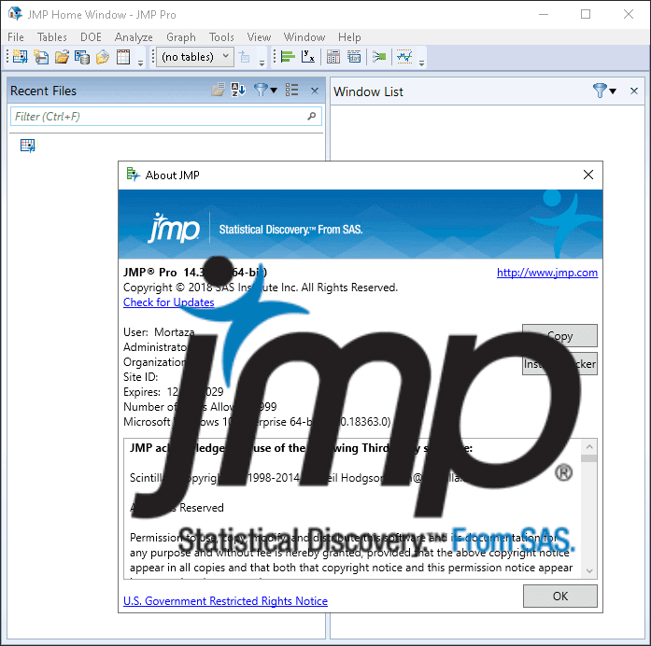This screenshot has width=651, height=646.
Task: Click the partly hidden button under Copy
Action: [x=560, y=364]
